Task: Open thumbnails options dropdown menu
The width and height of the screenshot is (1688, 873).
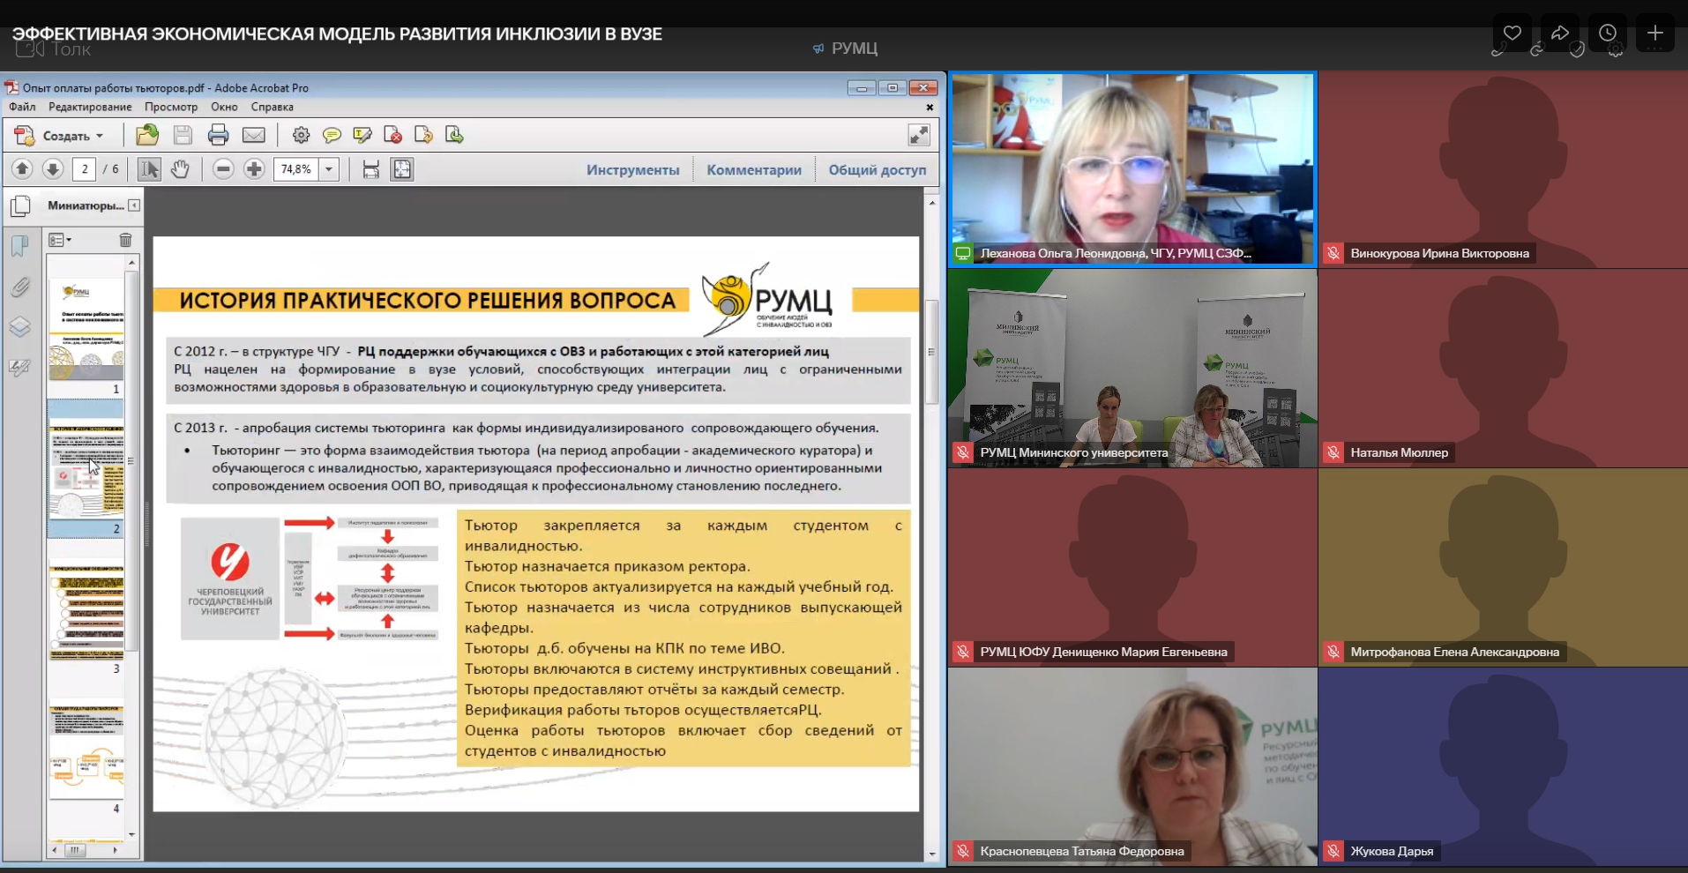Action: [x=60, y=240]
